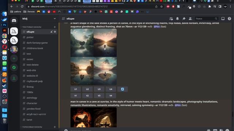Open the test-delete channel
Image resolution: width=234 pixels, height=131 pixels.
39,65
